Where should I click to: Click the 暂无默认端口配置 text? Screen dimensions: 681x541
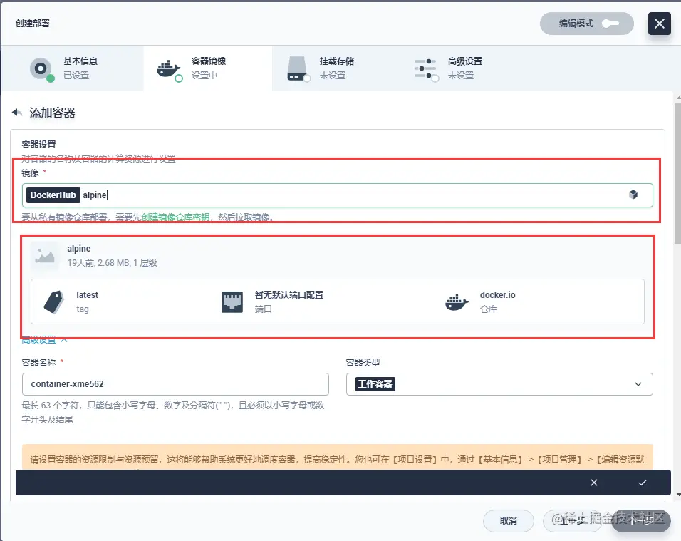pos(288,294)
